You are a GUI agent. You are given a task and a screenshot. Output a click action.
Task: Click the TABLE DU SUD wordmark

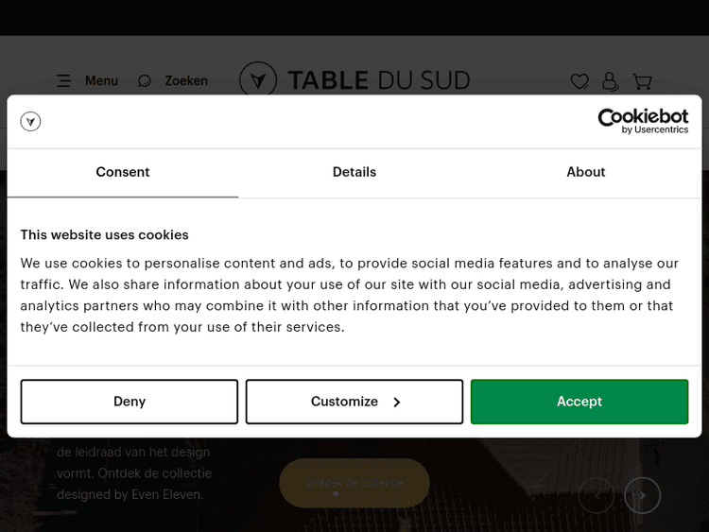pos(378,81)
